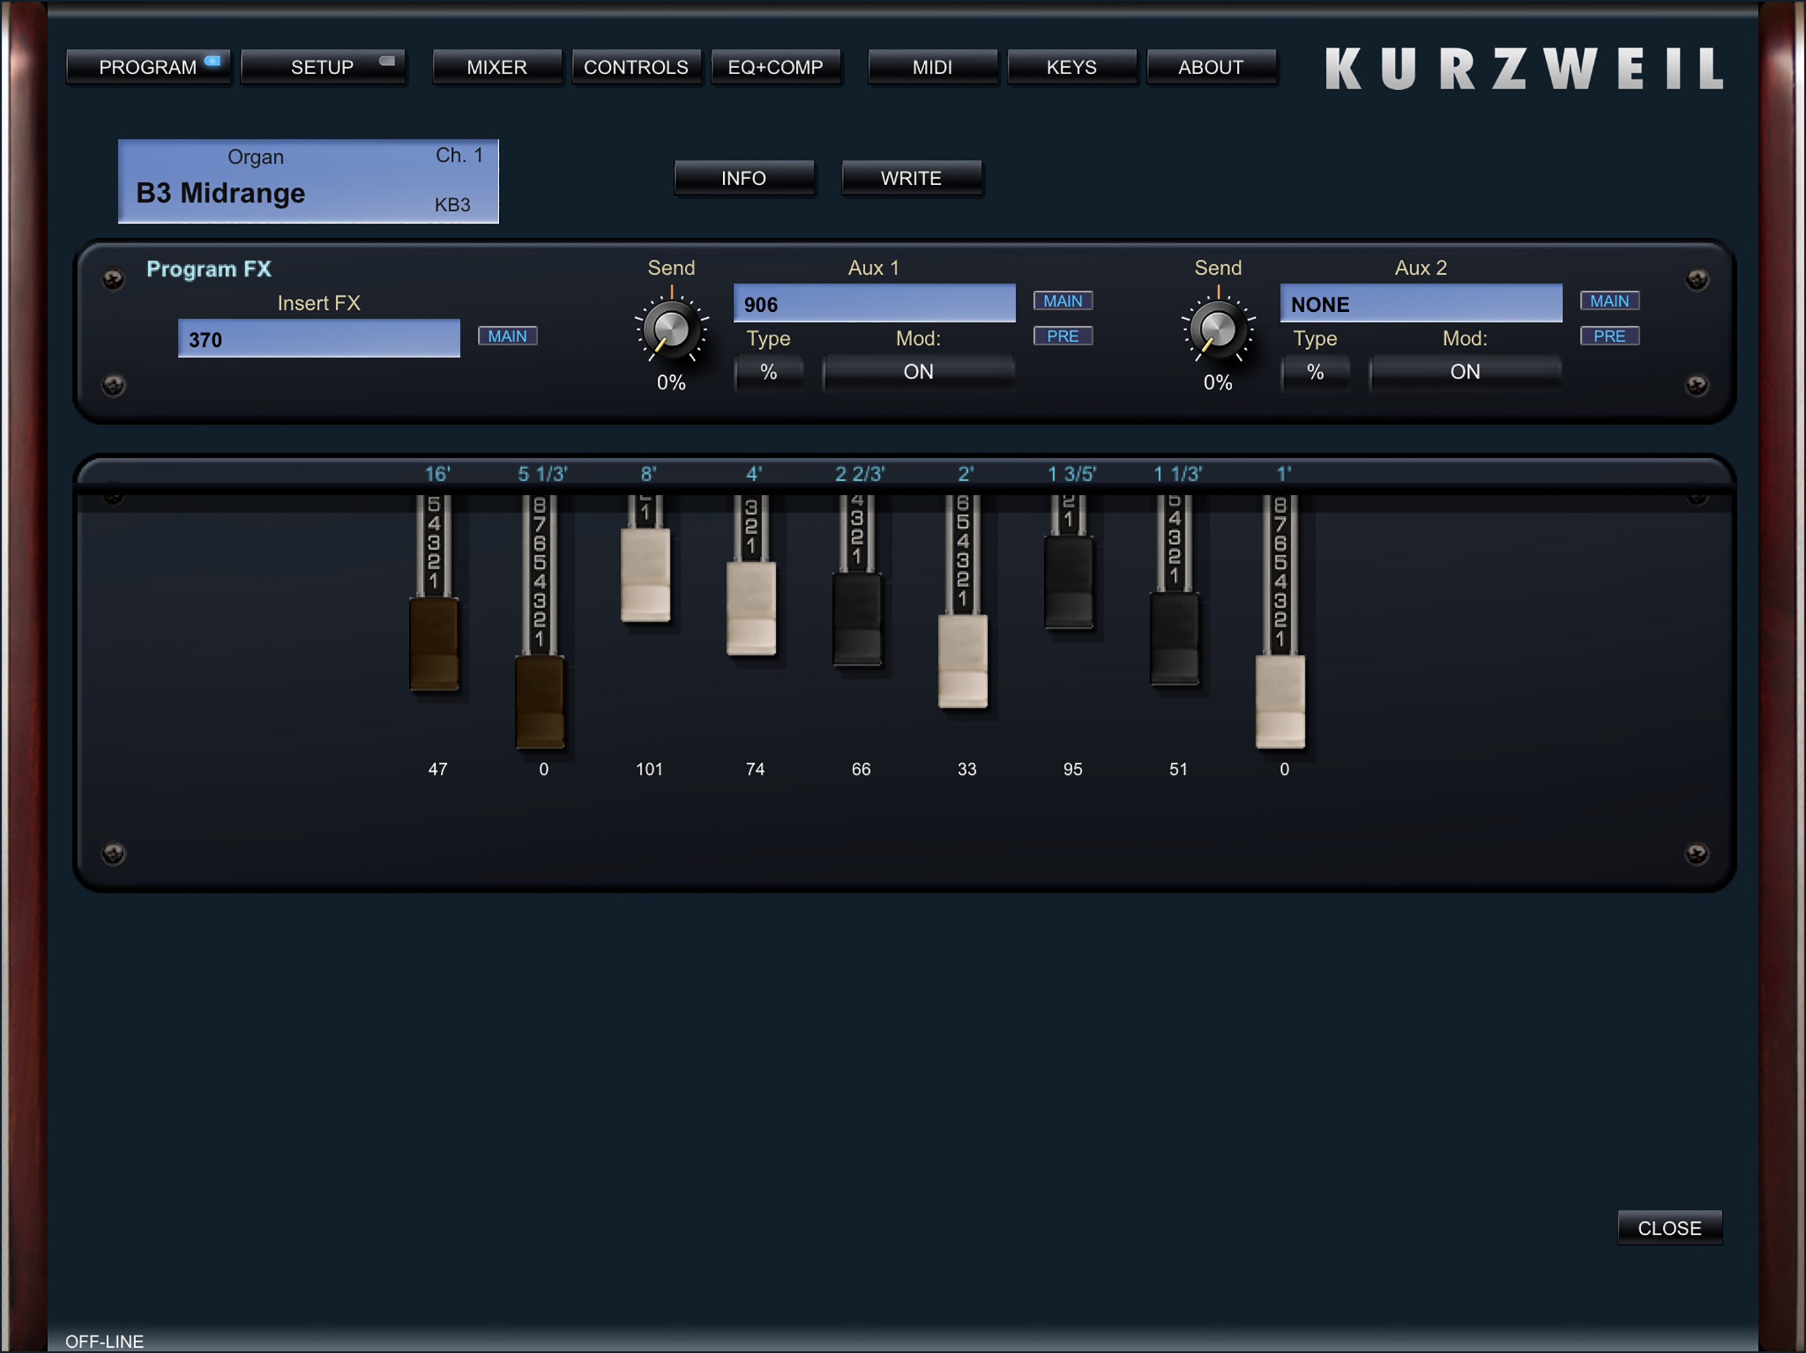
Task: Click the 16' drawbar value 47
Action: [x=438, y=769]
